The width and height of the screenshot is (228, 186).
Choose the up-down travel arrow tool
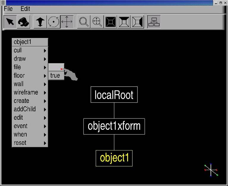(x=40, y=22)
